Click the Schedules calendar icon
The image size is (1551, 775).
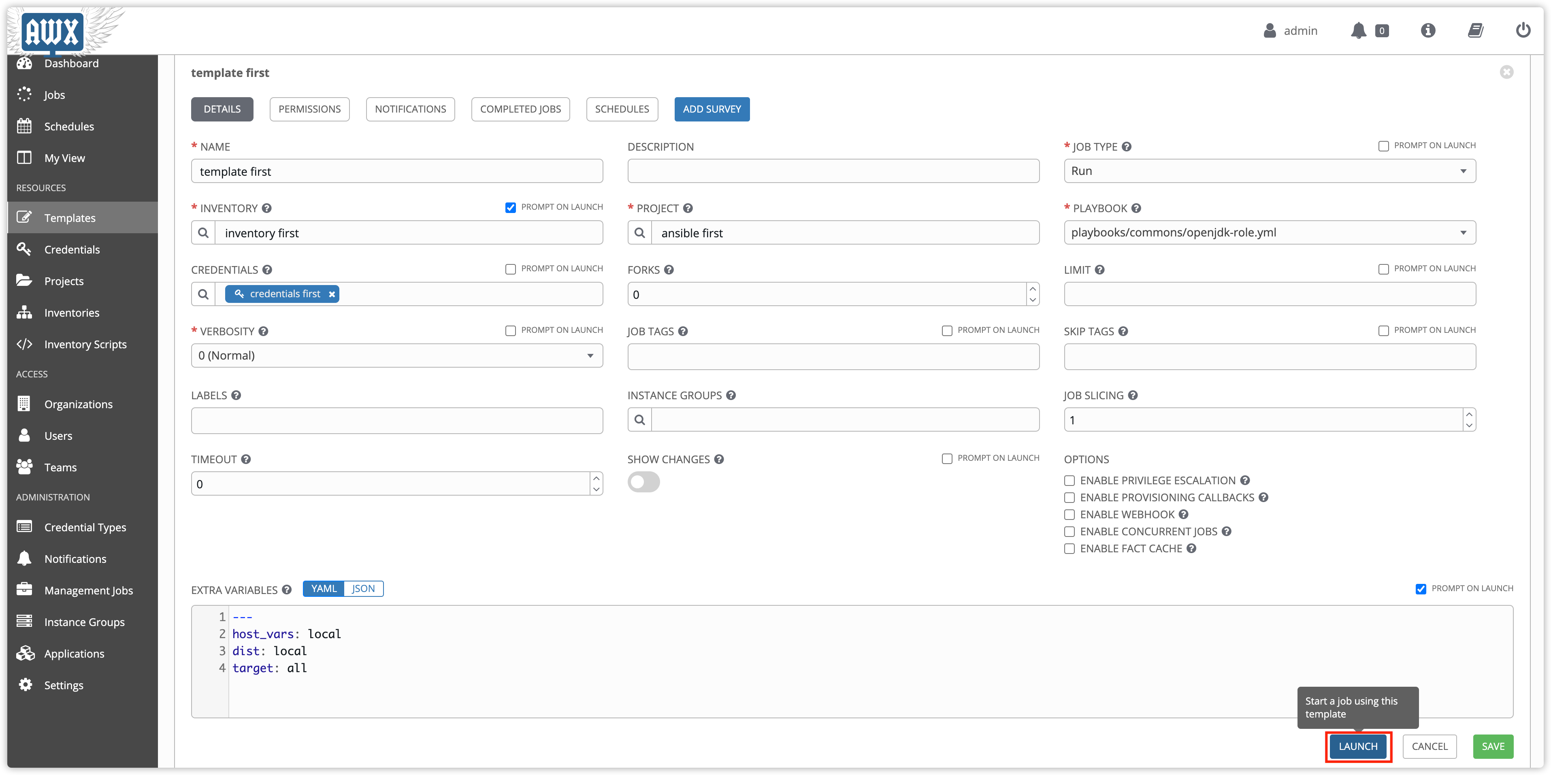24,126
